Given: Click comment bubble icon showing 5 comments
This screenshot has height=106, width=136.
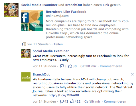Looking at the screenshot, I should 62,66.
